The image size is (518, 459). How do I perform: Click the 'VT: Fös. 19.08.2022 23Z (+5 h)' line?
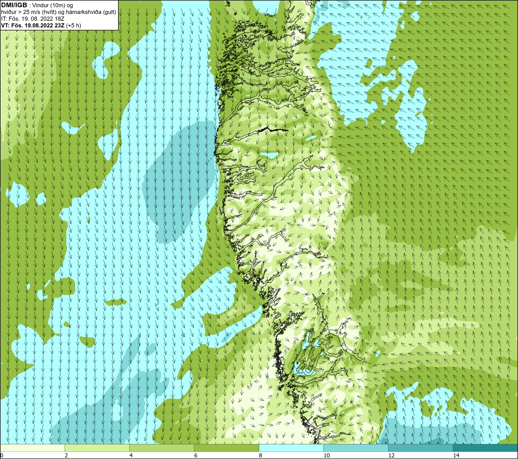click(x=41, y=25)
